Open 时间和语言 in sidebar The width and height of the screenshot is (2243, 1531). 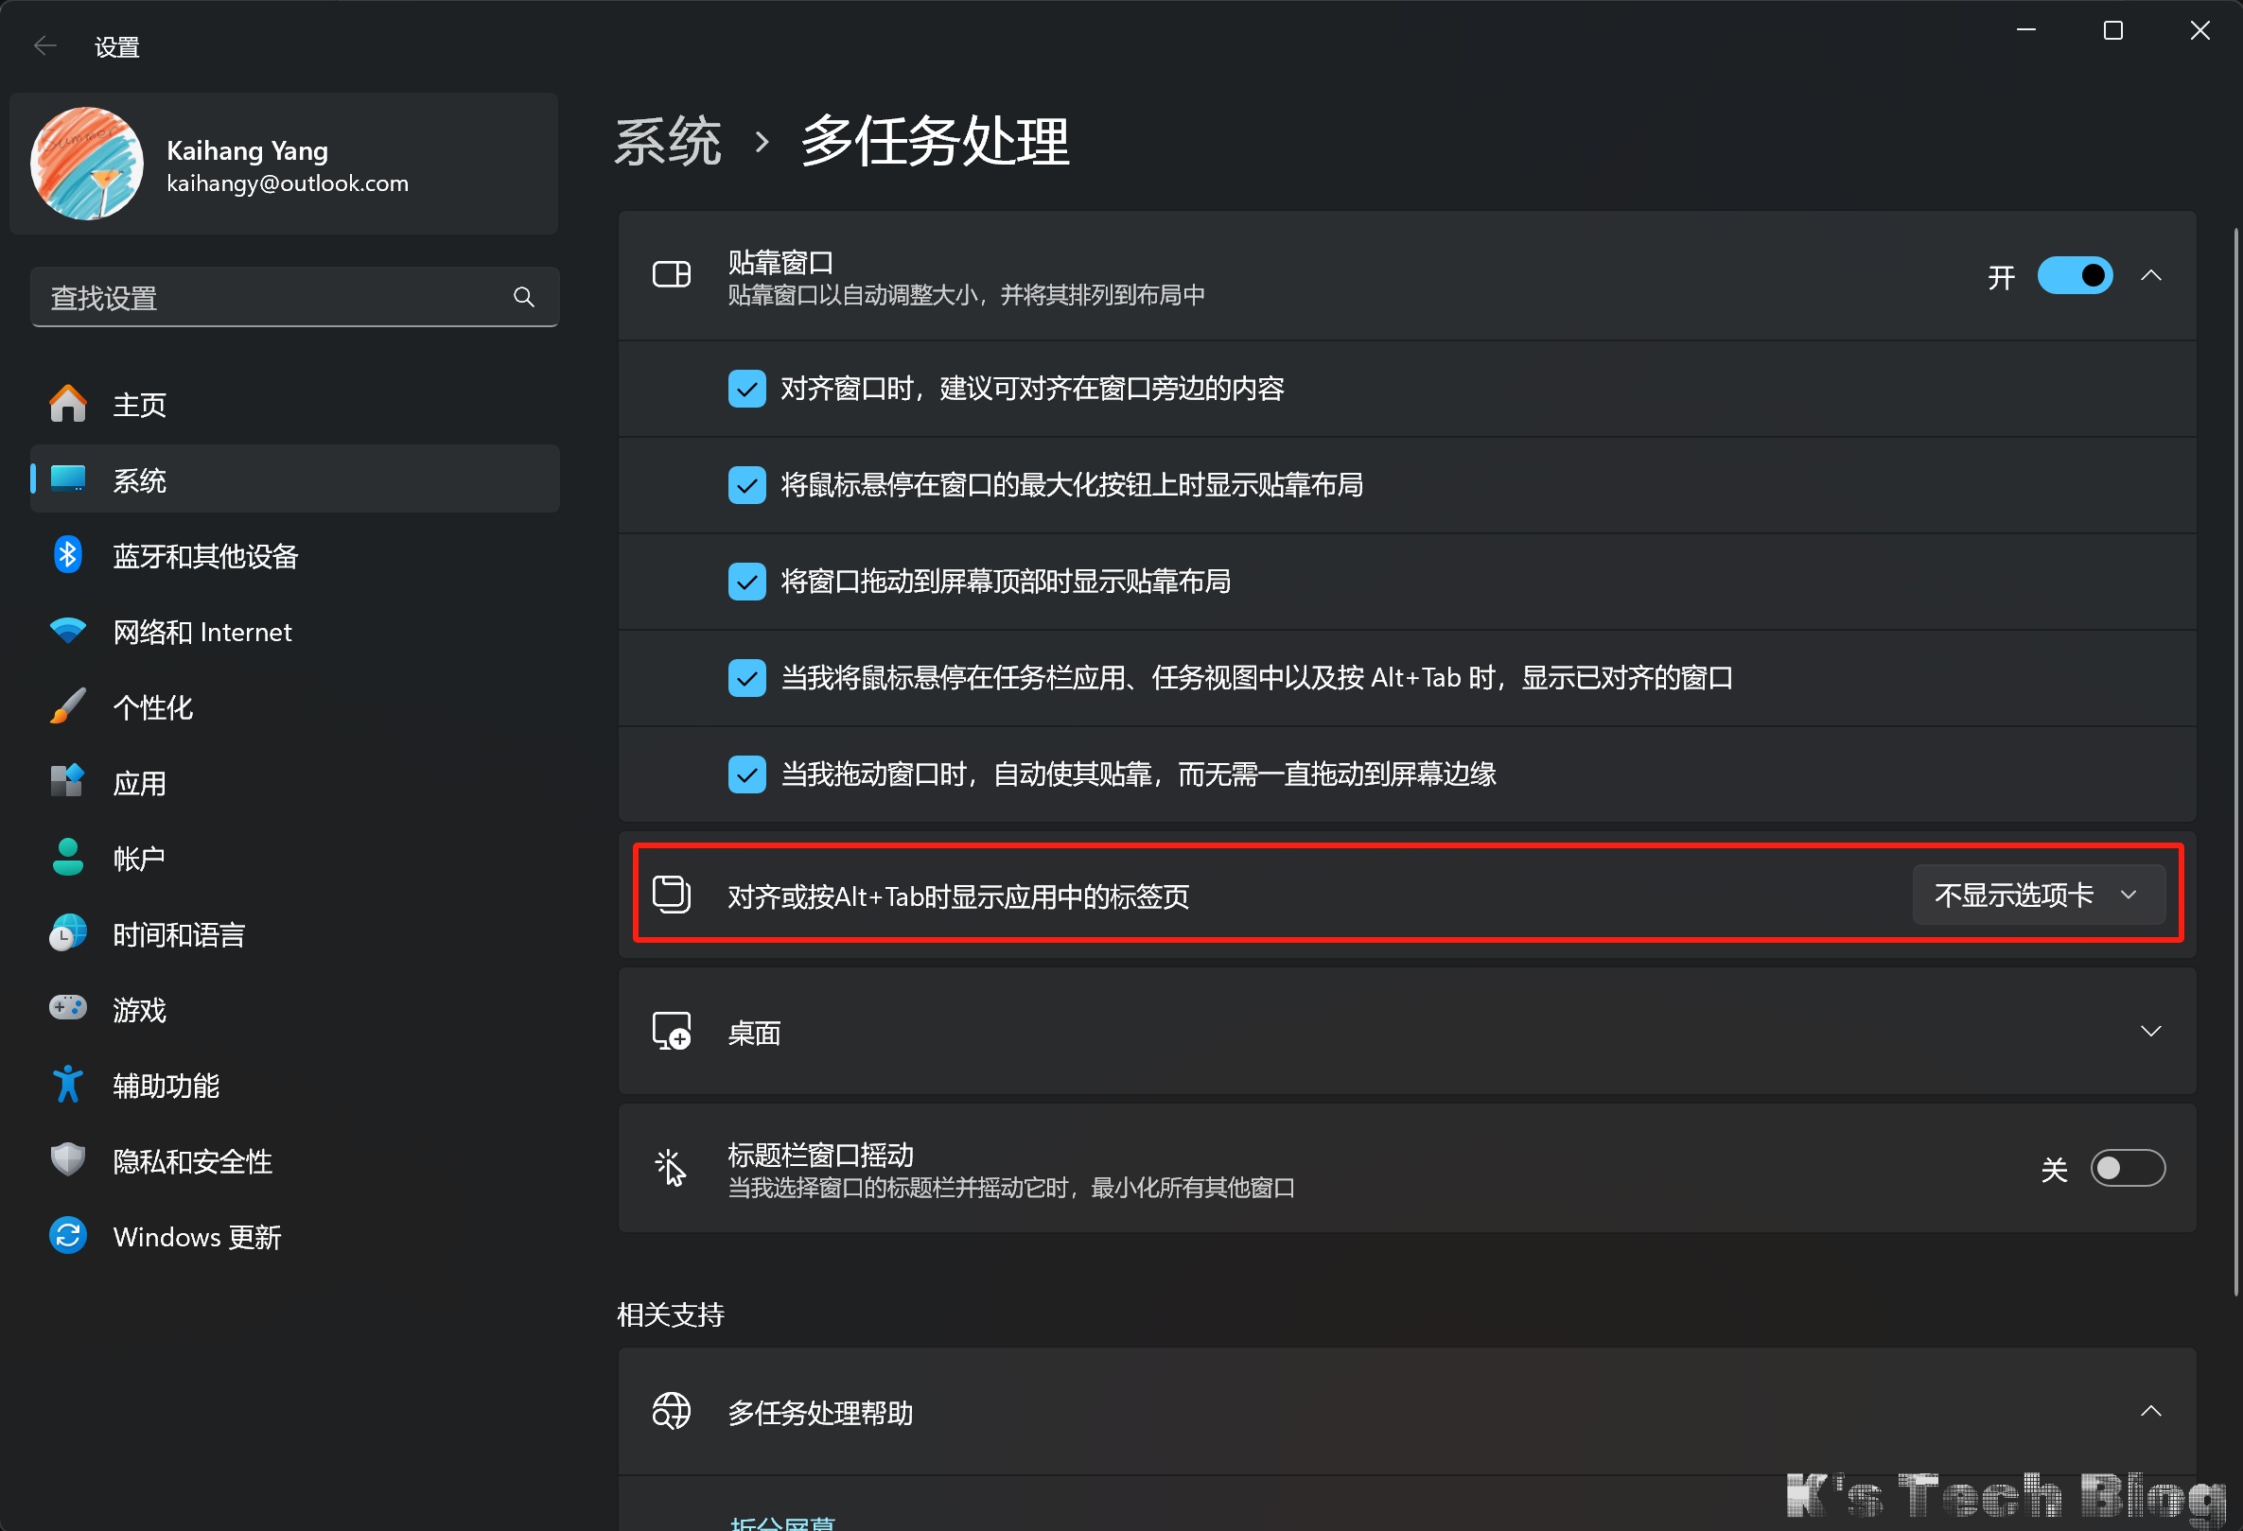click(x=179, y=934)
